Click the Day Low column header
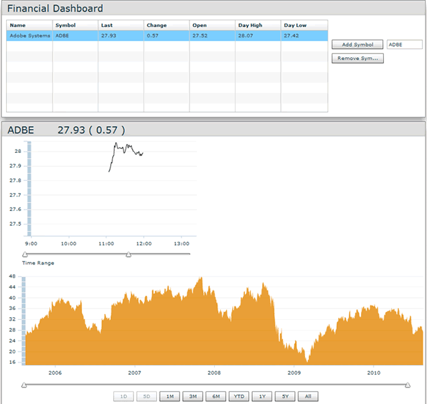Viewport: 427px width, 404px height. (x=303, y=25)
